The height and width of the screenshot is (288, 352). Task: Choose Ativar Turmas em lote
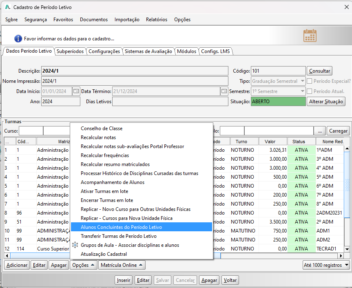pos(142,191)
